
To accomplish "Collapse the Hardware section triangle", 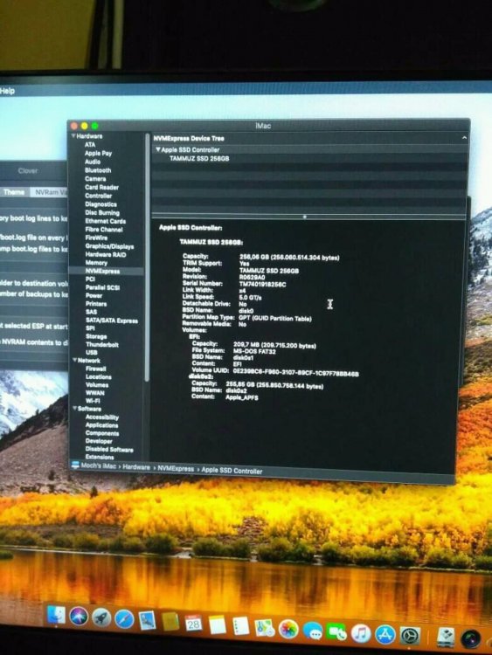I will click(x=73, y=136).
